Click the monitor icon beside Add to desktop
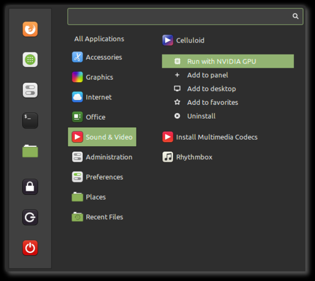Image resolution: width=315 pixels, height=281 pixels. point(177,89)
